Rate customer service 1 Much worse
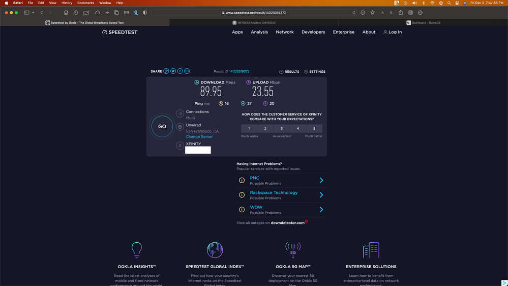Viewport: 508px width, 286px height. tap(249, 128)
